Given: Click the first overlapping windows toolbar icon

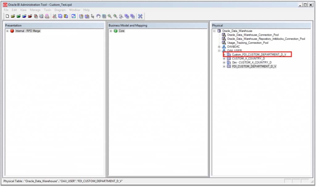Looking at the screenshot, I should (127, 16).
